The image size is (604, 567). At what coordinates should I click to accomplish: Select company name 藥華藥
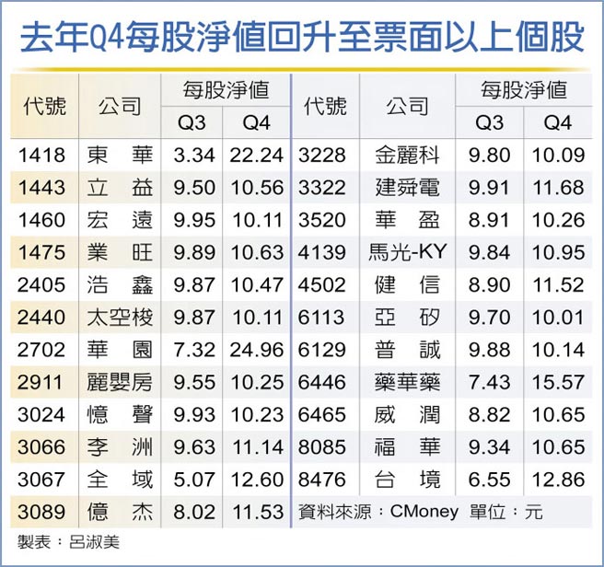pos(408,382)
